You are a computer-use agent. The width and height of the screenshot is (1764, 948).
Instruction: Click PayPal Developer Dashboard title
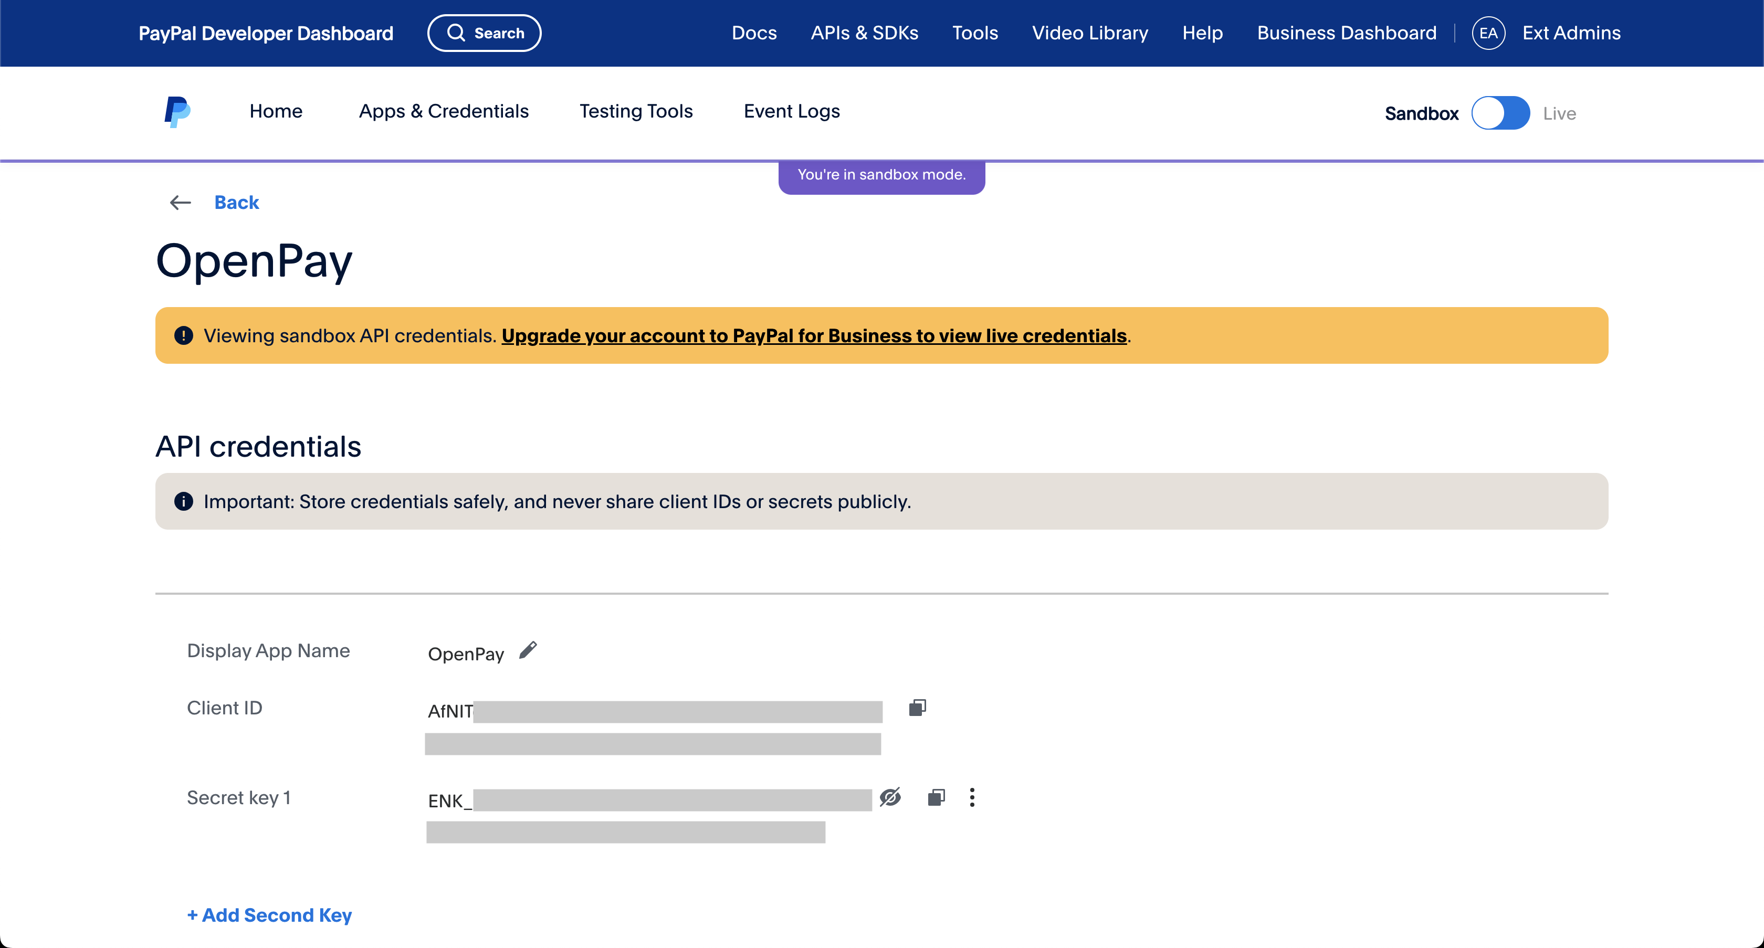(266, 33)
